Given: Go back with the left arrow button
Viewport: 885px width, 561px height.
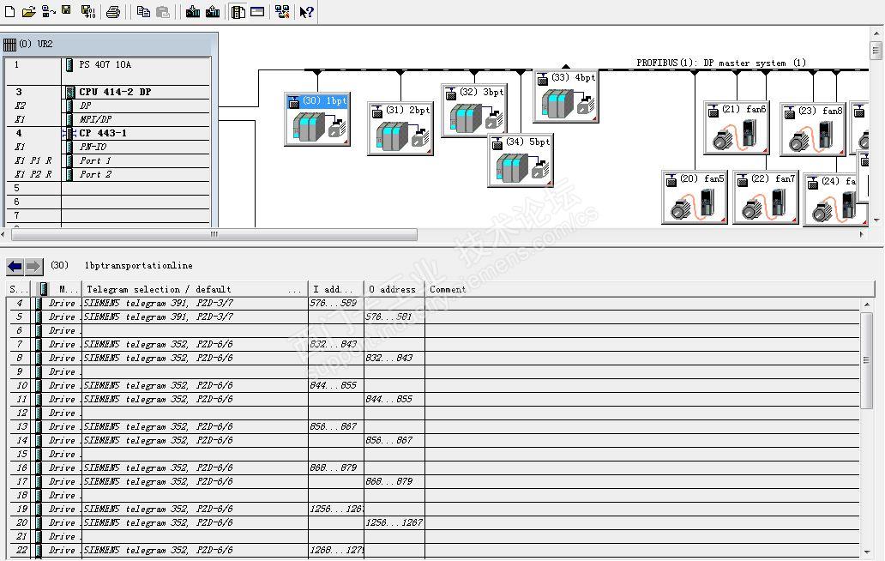Looking at the screenshot, I should (x=15, y=267).
